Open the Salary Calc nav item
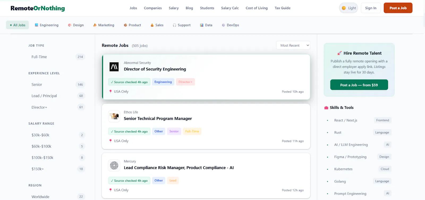This screenshot has height=200, width=425. [x=230, y=8]
